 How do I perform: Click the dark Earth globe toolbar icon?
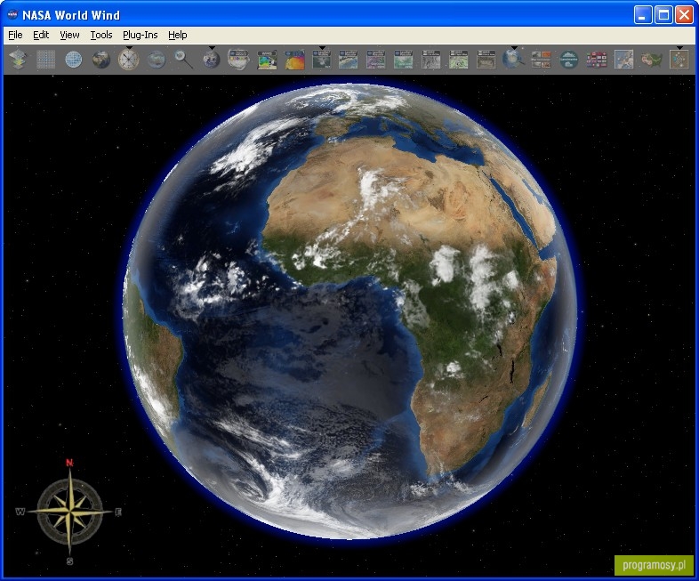(101, 60)
